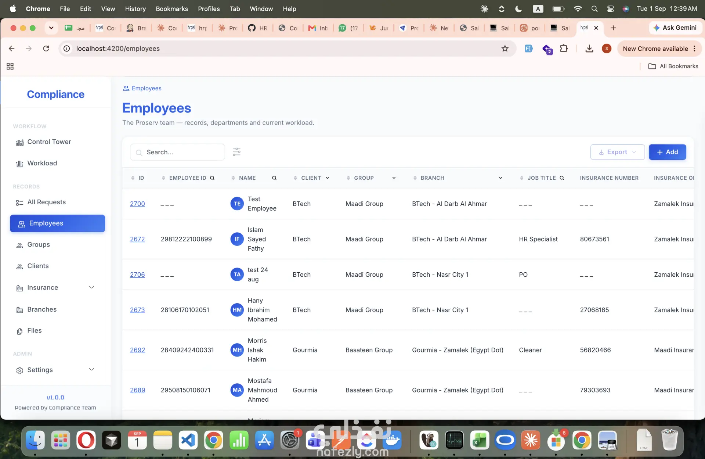The image size is (705, 459).
Task: Sort the table by ID column
Action: (x=138, y=178)
